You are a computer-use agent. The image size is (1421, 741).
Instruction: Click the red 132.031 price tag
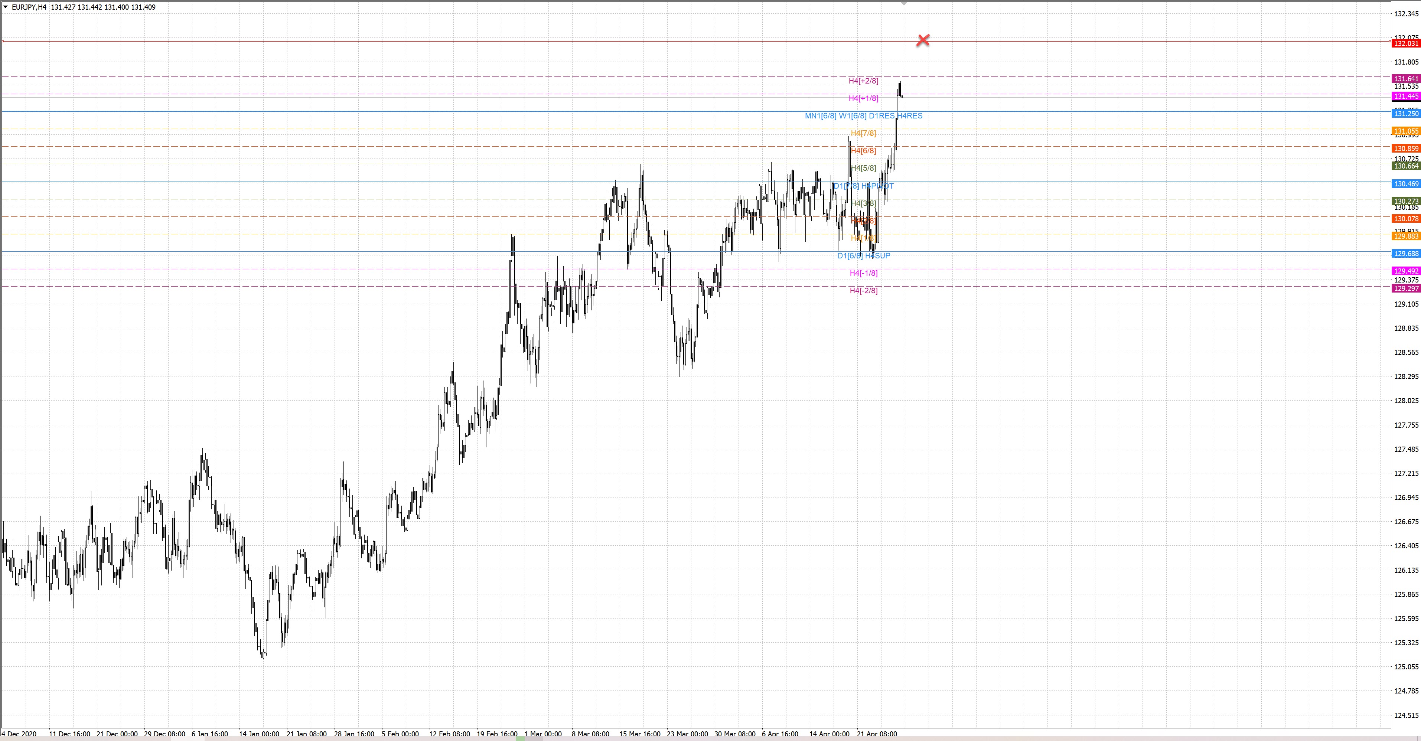point(1405,43)
